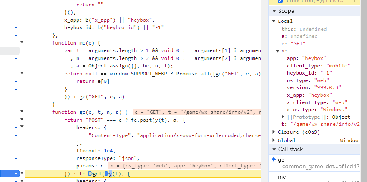Fold the 'return "POST" === e' code block
This screenshot has height=182, width=367.
pyautogui.click(x=22, y=119)
